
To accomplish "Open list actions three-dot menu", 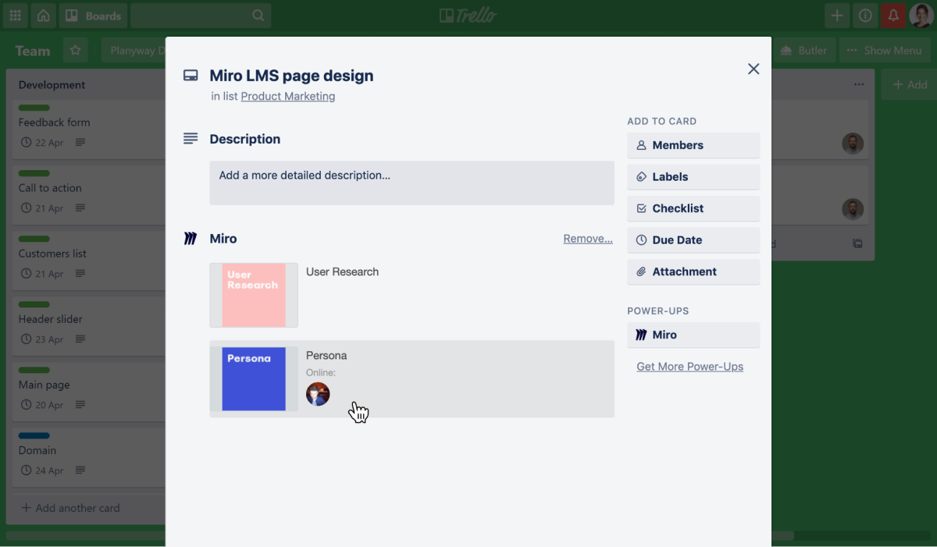I will [859, 84].
